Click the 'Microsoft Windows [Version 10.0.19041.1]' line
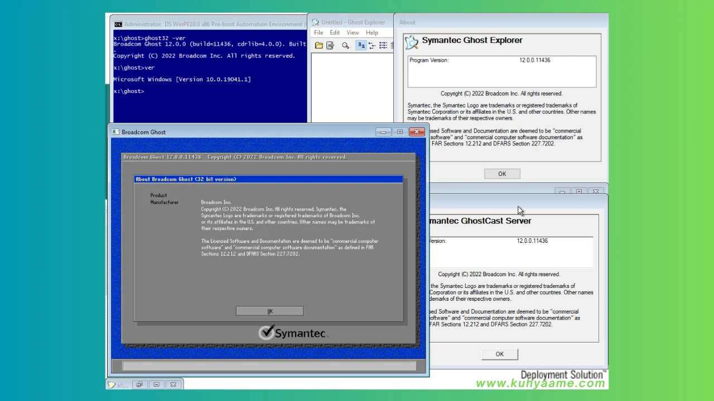The width and height of the screenshot is (714, 401). [182, 79]
